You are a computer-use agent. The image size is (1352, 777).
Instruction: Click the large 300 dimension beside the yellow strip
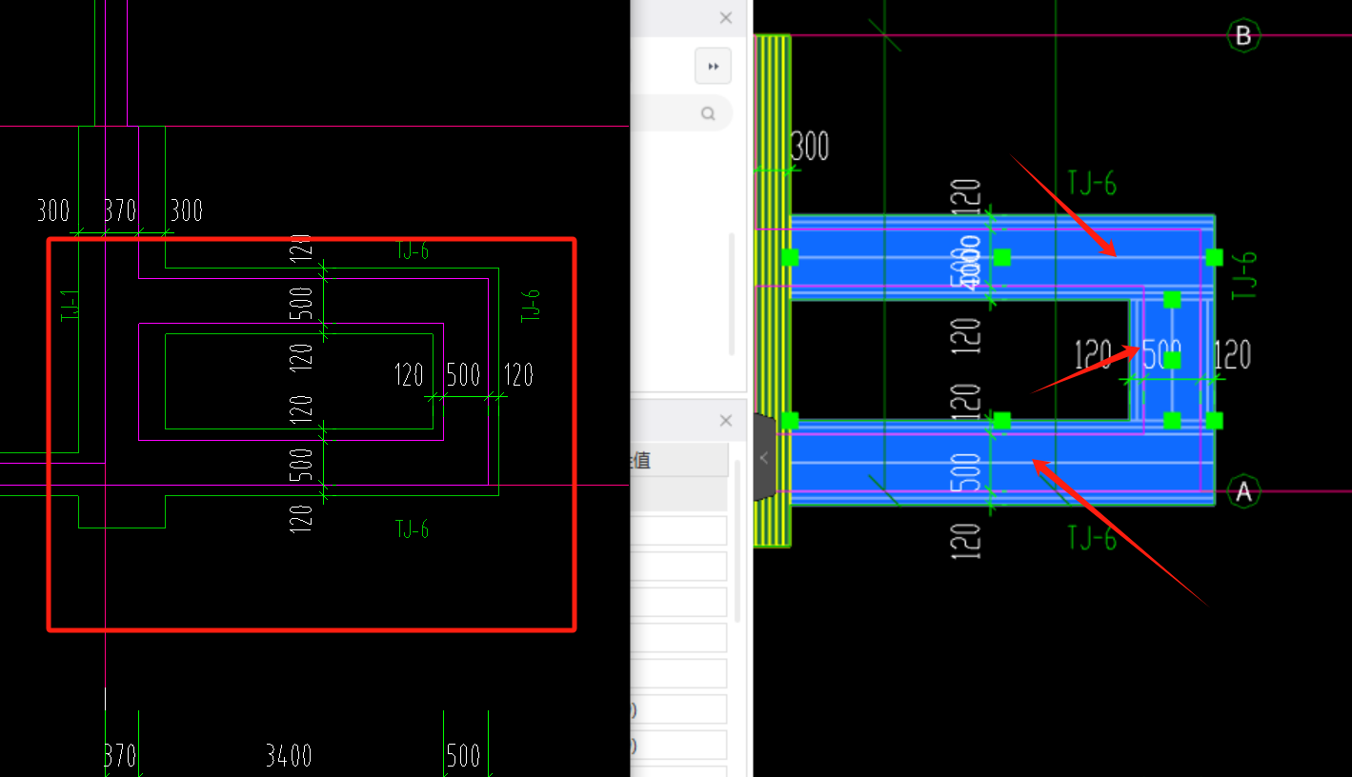coord(810,147)
